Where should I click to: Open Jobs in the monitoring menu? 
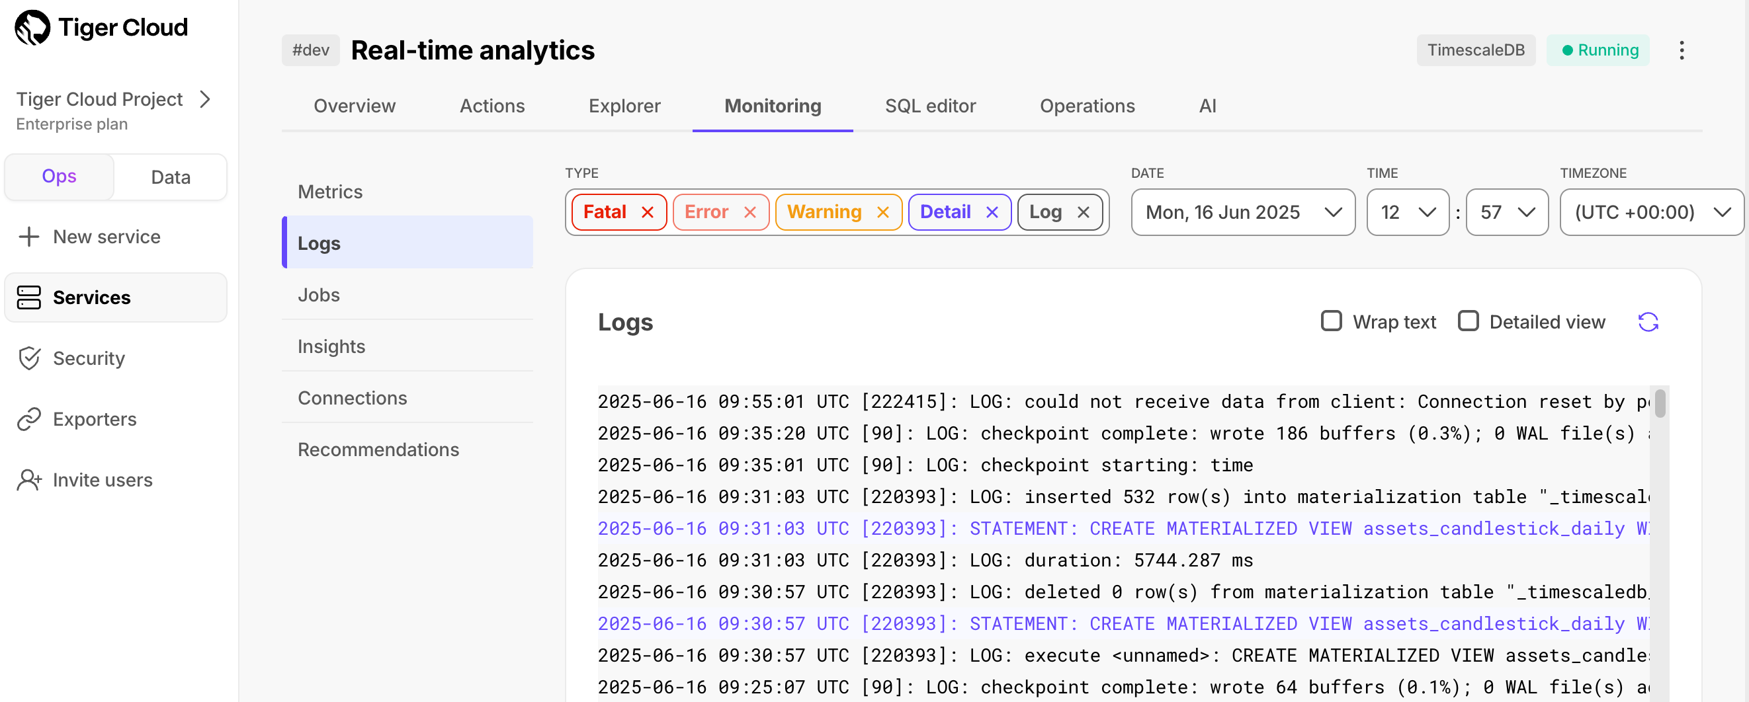coord(407,294)
